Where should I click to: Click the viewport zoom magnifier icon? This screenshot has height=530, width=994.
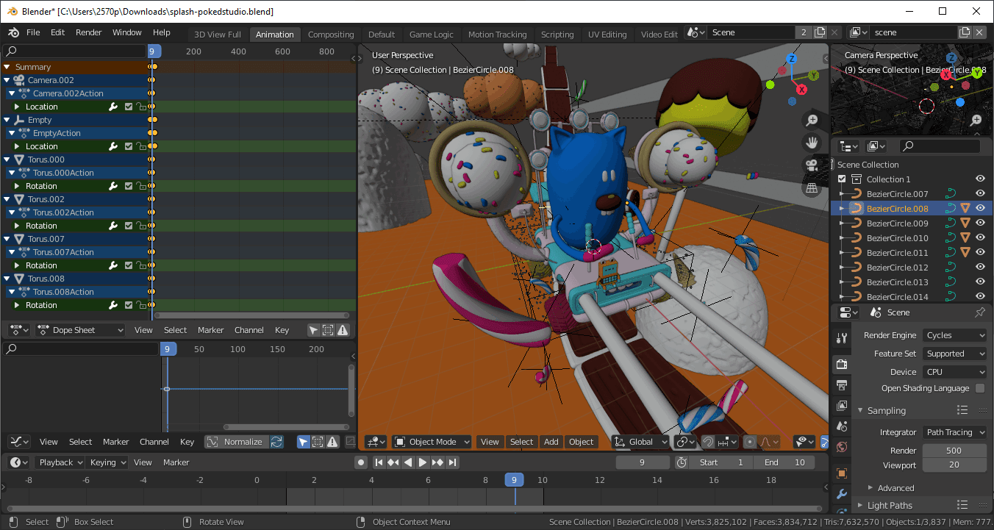pyautogui.click(x=812, y=120)
